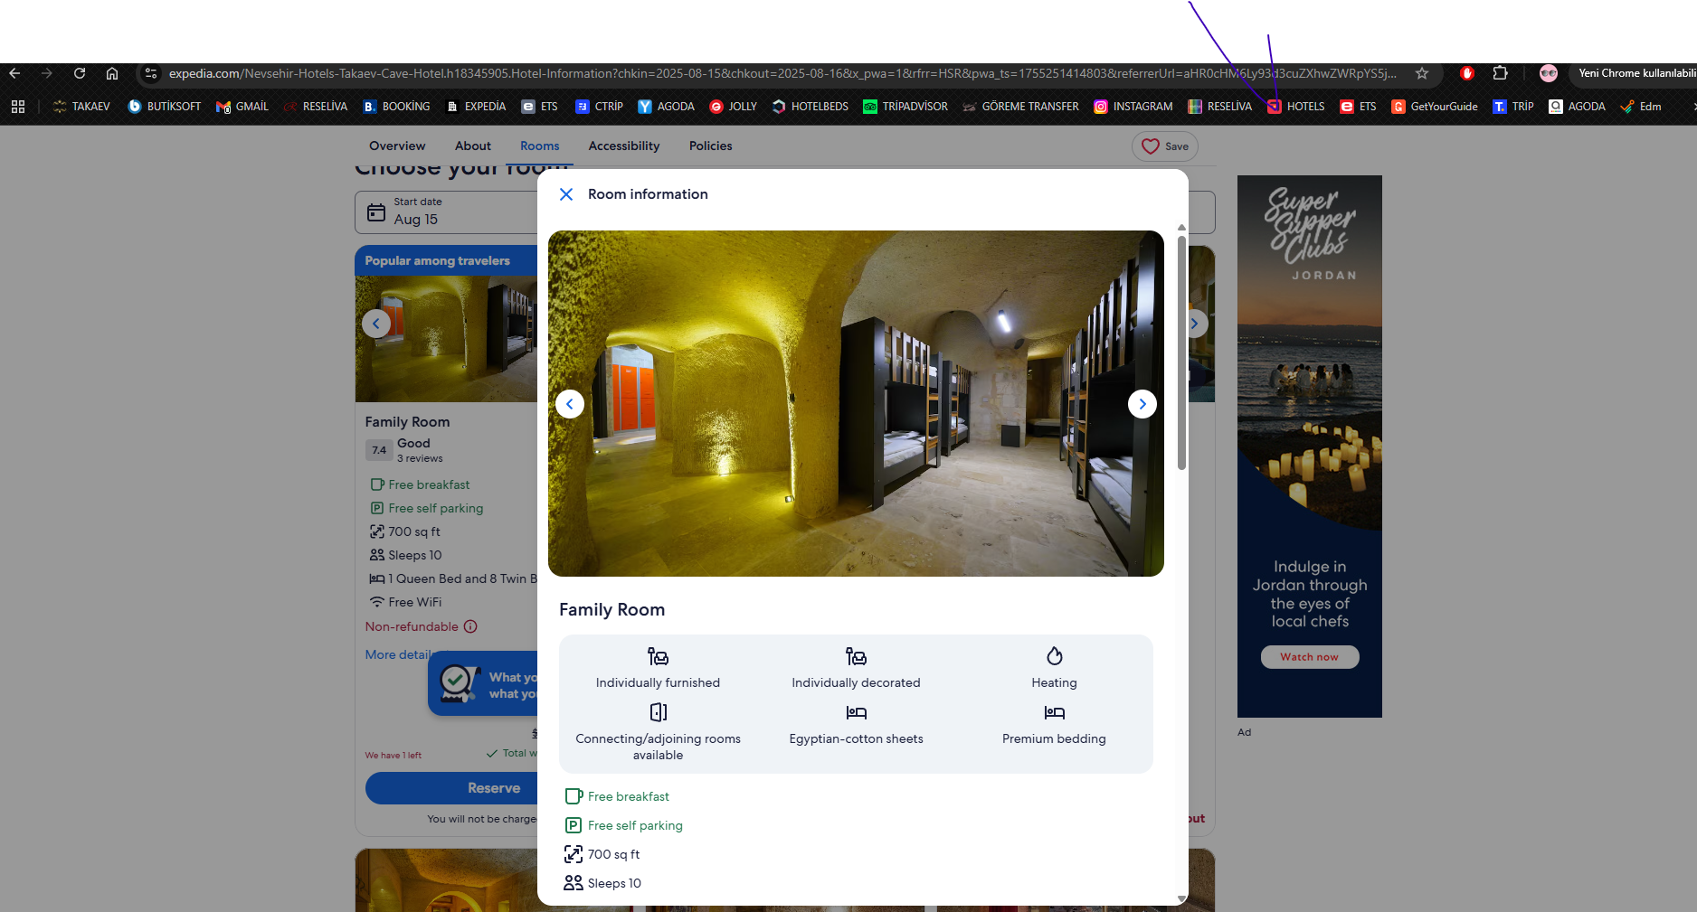1697x912 pixels.
Task: Switch to the About tab
Action: point(473,146)
